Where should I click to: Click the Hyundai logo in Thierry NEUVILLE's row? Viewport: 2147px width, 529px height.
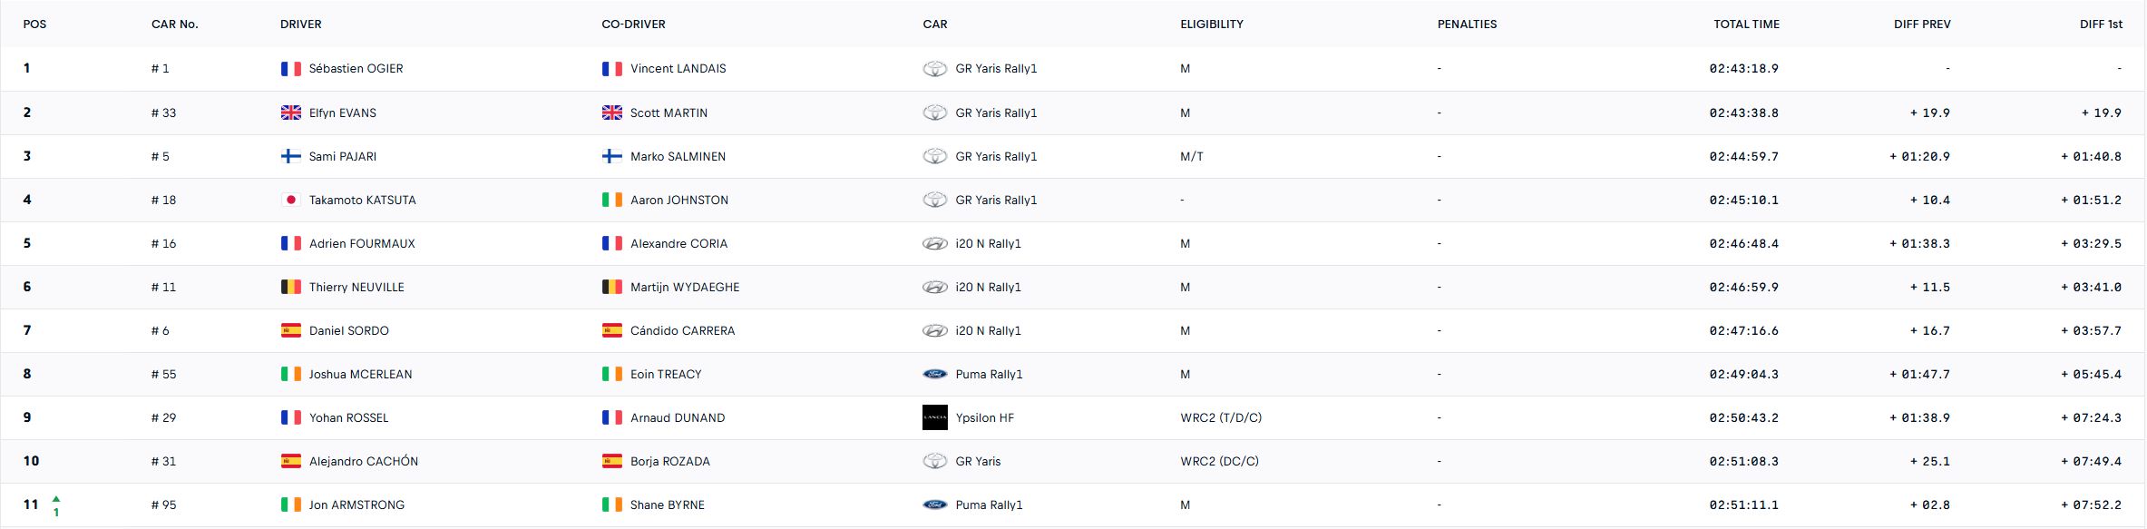934,287
